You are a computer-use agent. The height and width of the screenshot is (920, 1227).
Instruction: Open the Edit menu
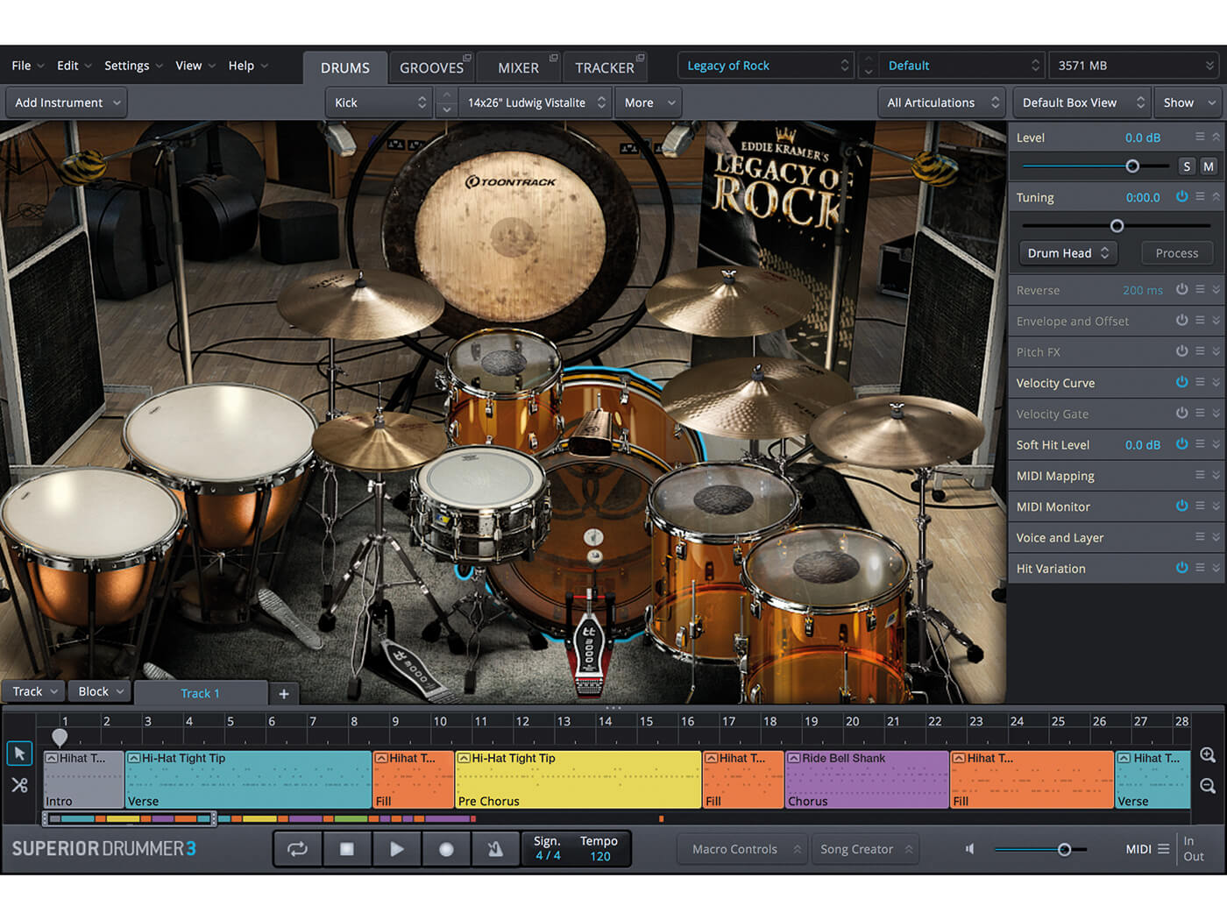[74, 66]
